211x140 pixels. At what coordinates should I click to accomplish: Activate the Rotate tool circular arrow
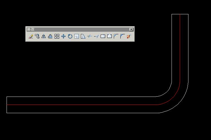click(x=70, y=36)
